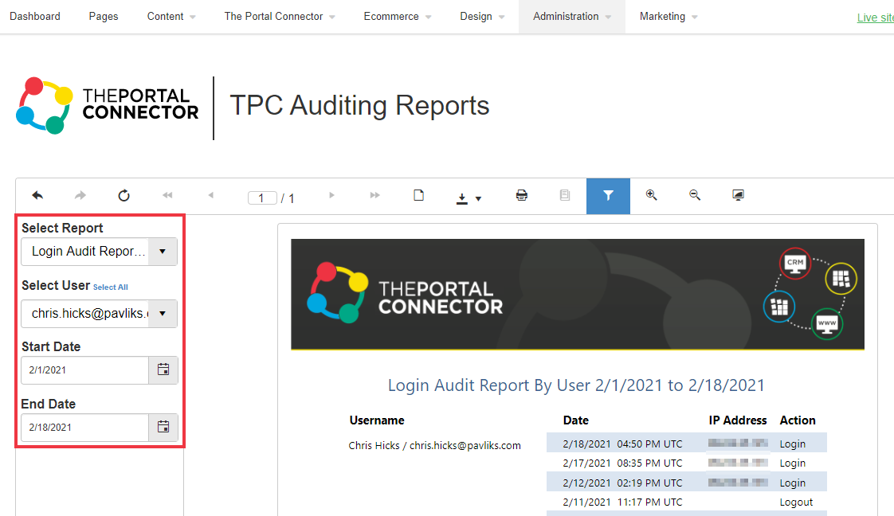This screenshot has width=894, height=516.
Task: Jump to last report page
Action: tap(374, 195)
